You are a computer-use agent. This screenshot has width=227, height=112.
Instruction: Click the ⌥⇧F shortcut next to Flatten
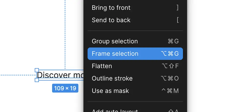pyautogui.click(x=170, y=66)
